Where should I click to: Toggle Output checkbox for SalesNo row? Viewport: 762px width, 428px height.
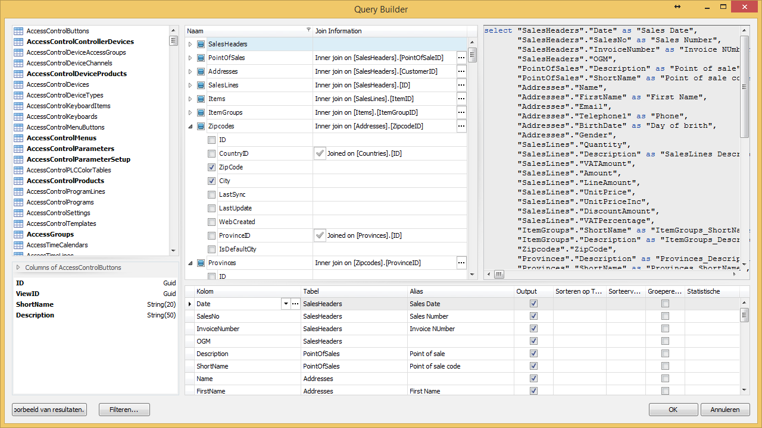click(533, 316)
